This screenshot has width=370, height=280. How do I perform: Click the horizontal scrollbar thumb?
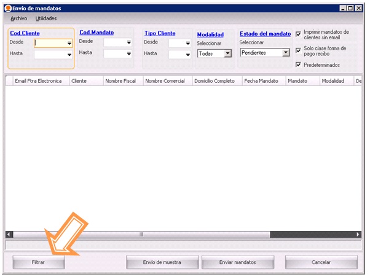coord(141,235)
